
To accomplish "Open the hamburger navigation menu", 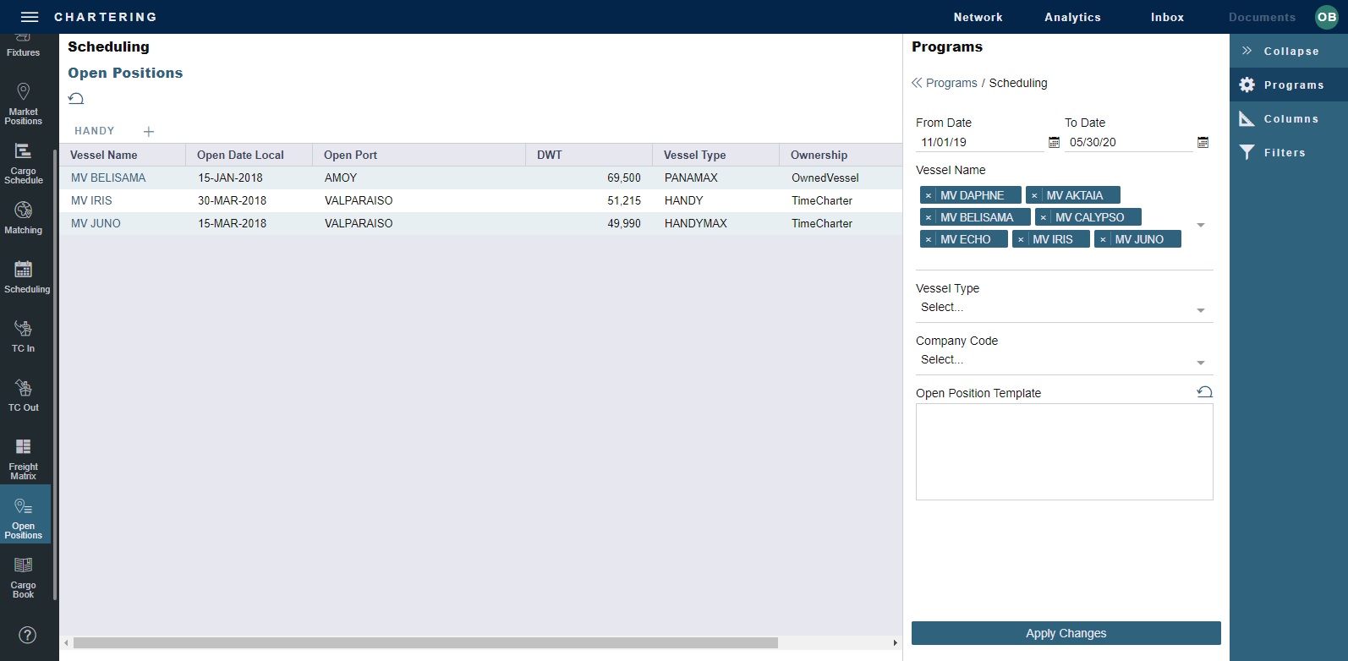I will (30, 17).
